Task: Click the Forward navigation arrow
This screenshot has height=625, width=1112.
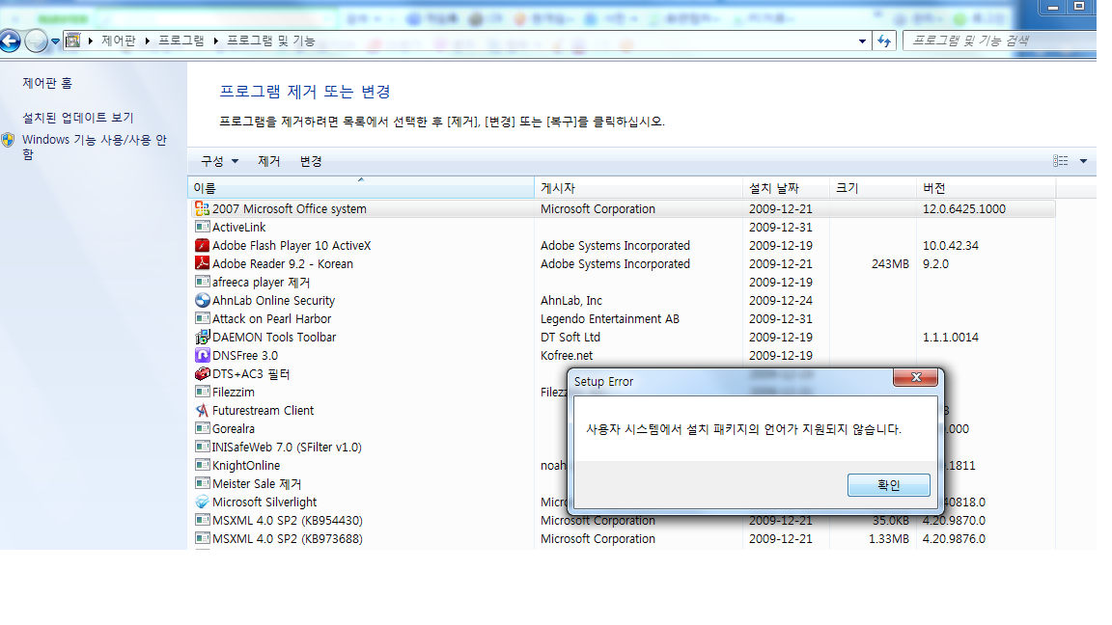Action: [x=36, y=41]
